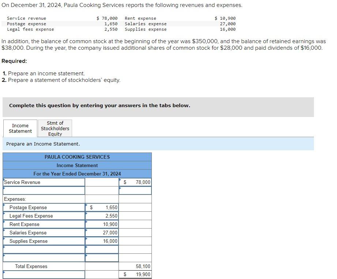The height and width of the screenshot is (279, 337).
Task: Click the blank amount field beside the first empty expense row
Action: (102, 249)
